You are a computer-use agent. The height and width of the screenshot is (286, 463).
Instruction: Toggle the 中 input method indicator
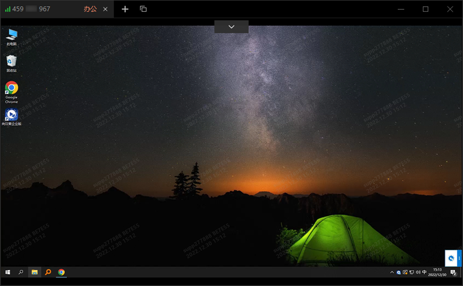click(424, 272)
